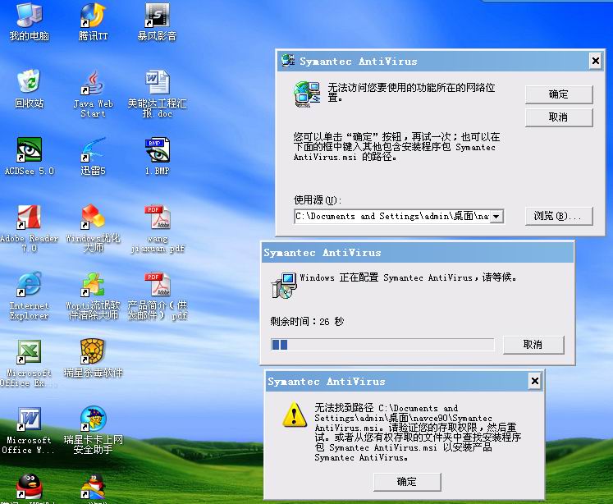Click the 剩余时间: 26 秒 text

(x=307, y=322)
